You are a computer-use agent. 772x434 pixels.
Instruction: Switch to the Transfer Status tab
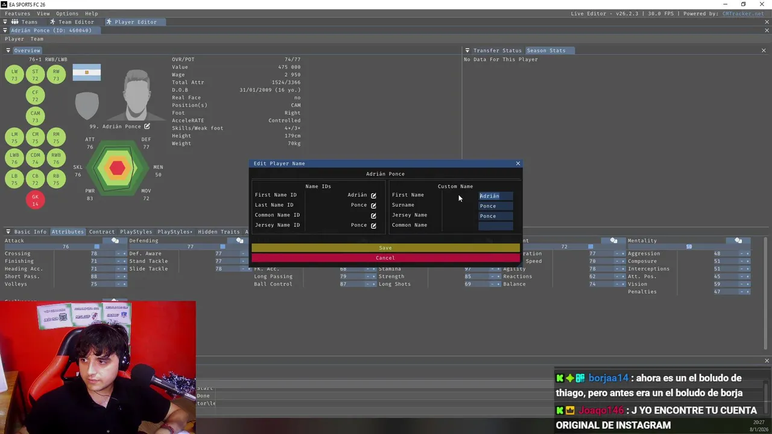498,51
